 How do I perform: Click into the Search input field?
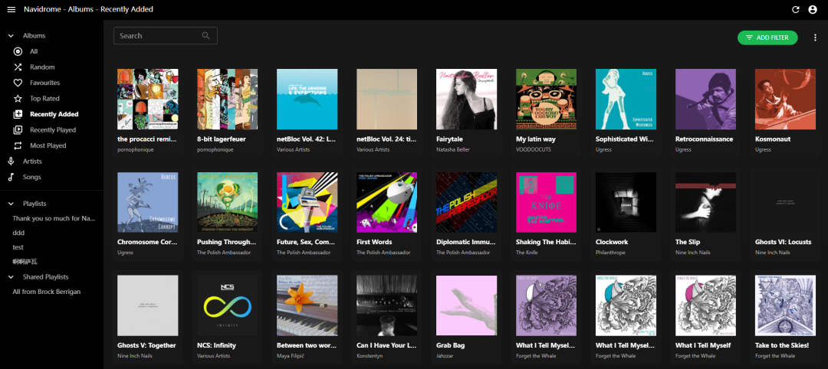point(166,36)
